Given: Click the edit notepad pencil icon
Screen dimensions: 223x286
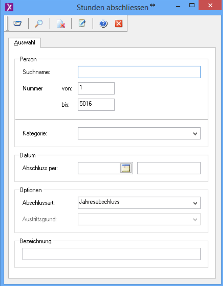Looking at the screenshot, I should click(x=82, y=24).
